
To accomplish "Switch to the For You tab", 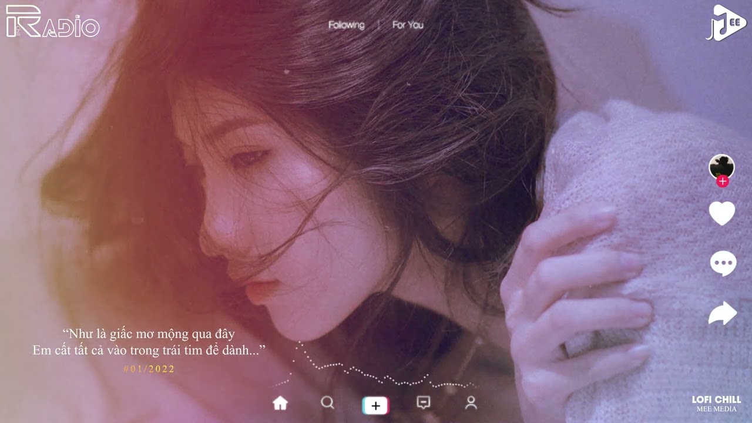I will click(408, 25).
